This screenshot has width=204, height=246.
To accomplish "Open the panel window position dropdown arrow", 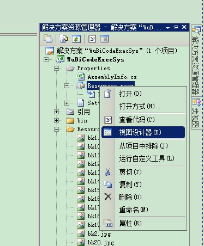I will (x=168, y=28).
